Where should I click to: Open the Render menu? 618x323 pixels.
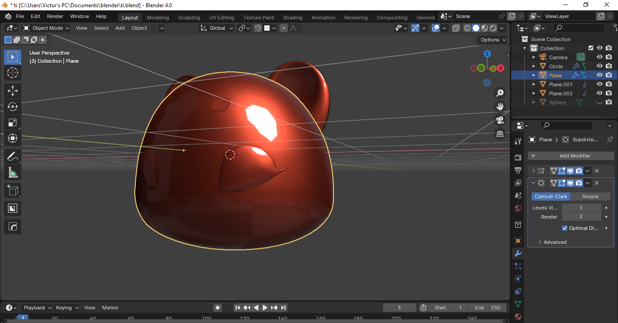pos(55,16)
